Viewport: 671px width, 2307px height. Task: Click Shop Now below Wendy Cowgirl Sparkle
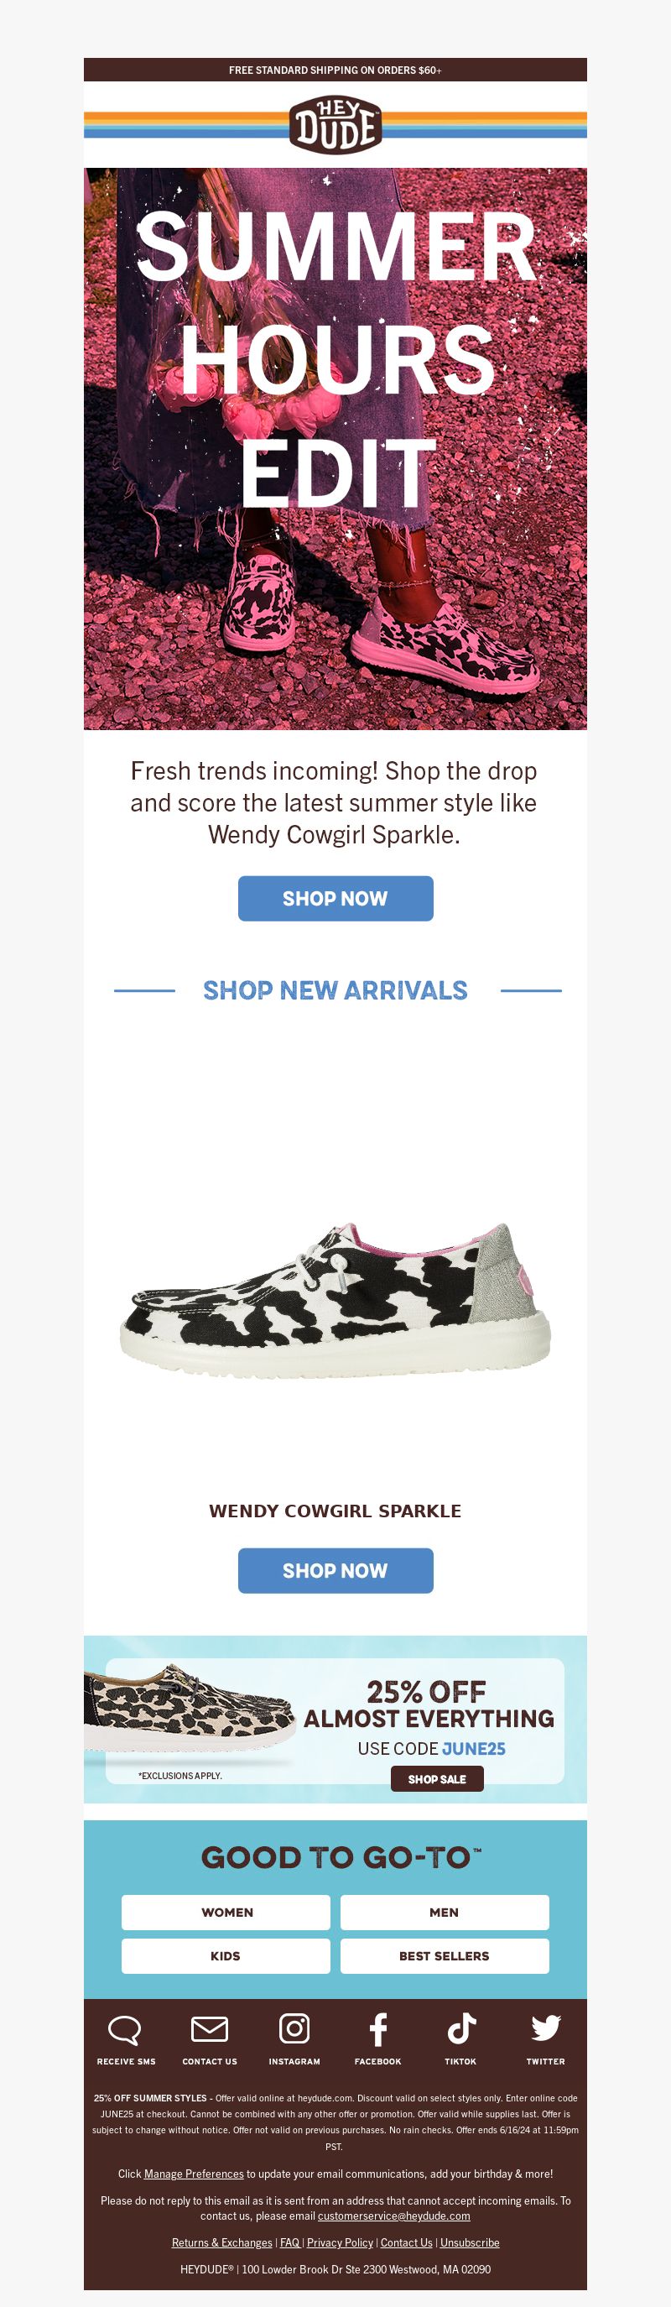(335, 1571)
